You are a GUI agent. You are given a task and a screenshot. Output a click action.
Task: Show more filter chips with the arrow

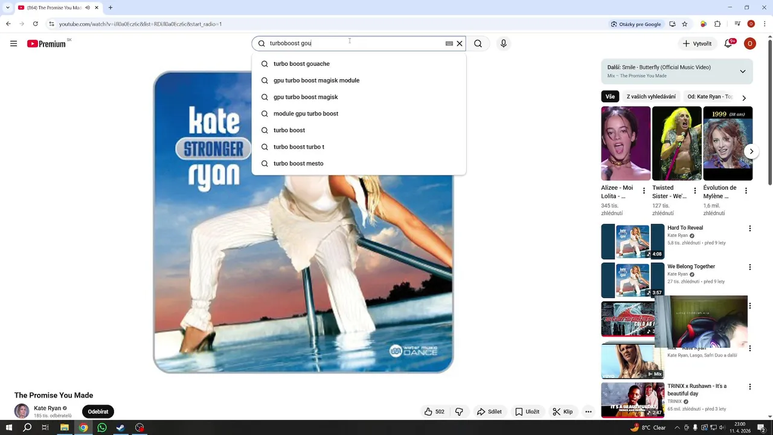coord(744,97)
